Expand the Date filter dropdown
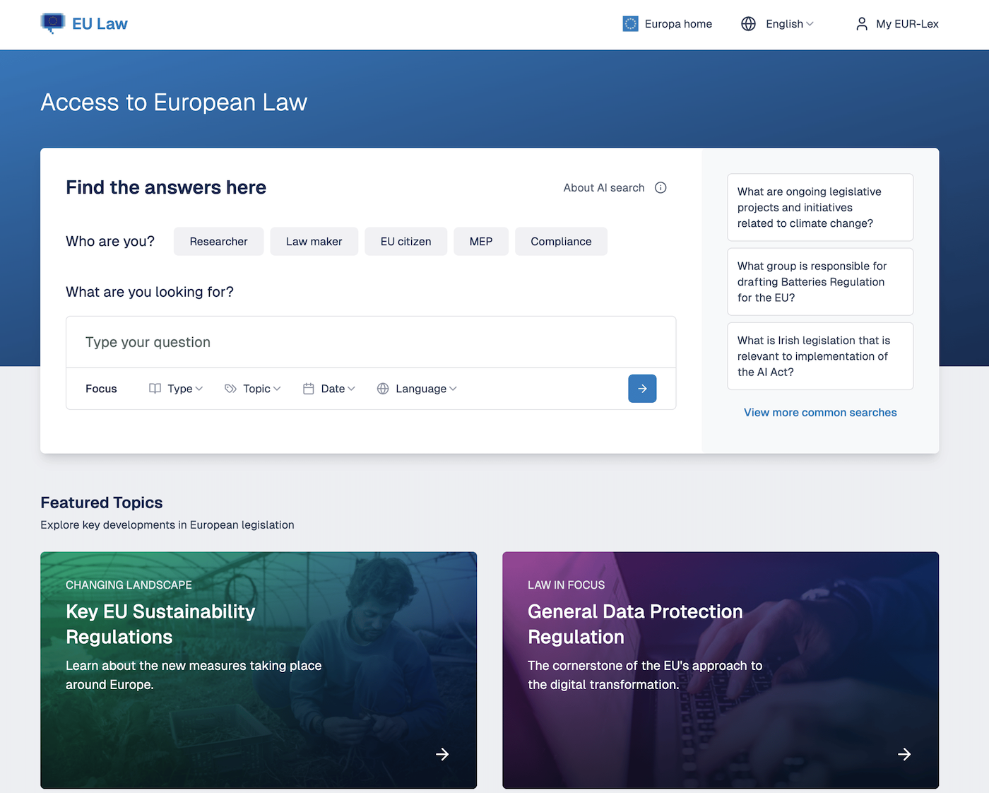989x793 pixels. [x=329, y=389]
